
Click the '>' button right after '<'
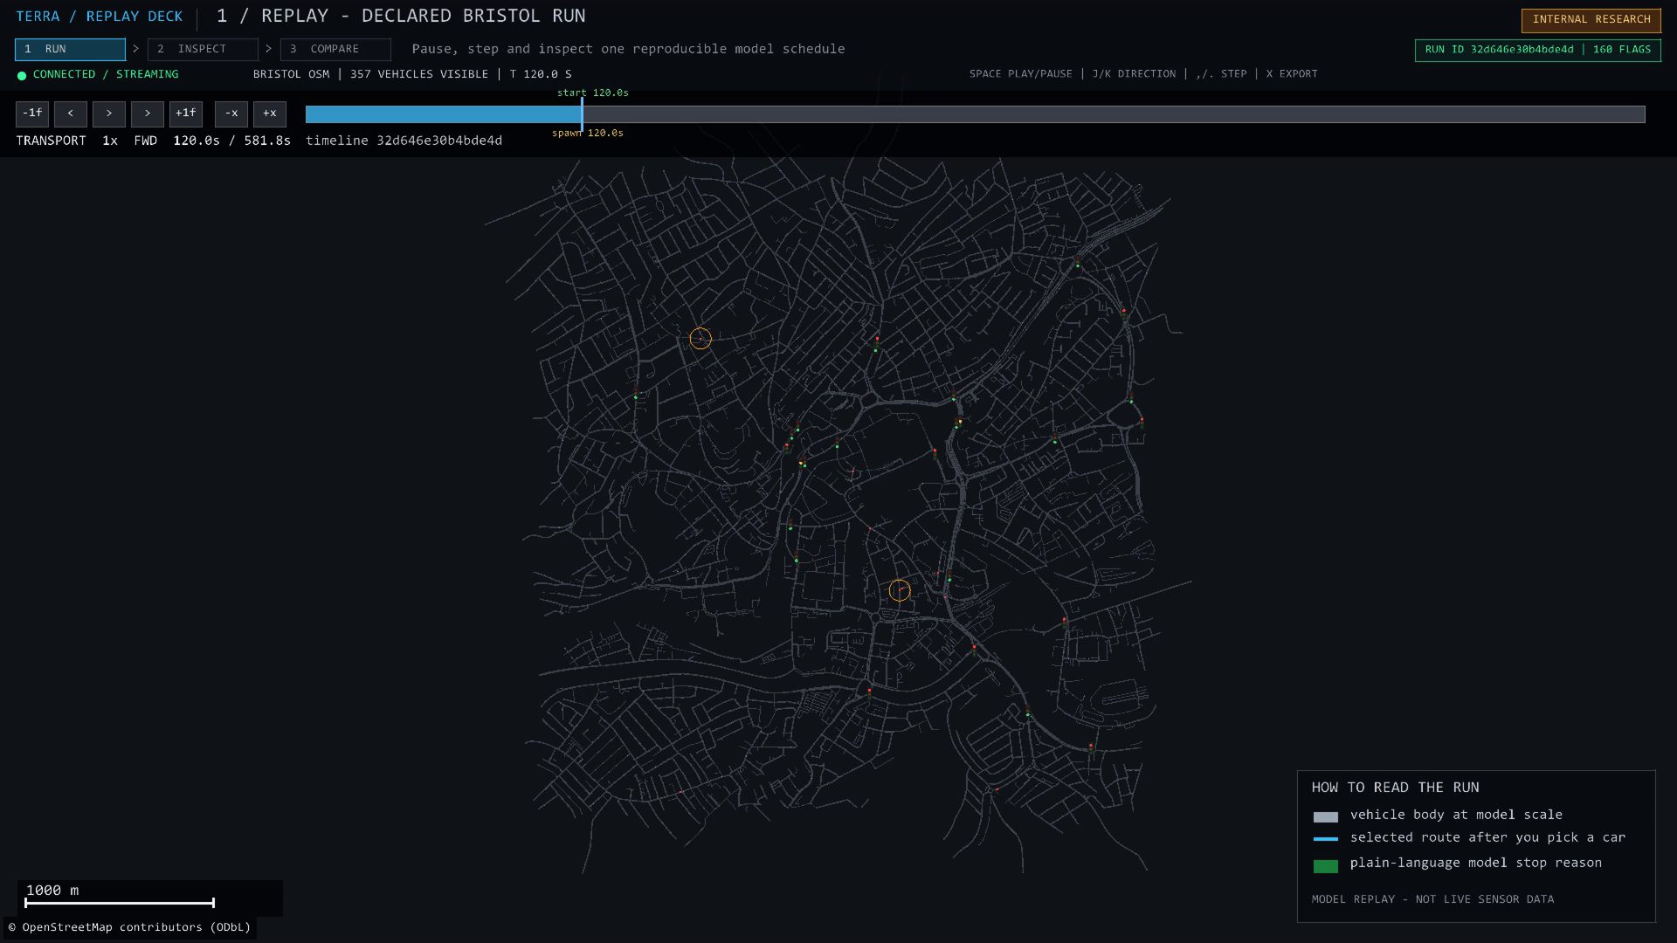[109, 114]
